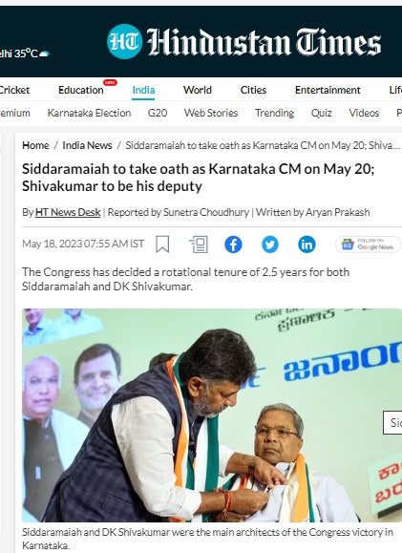Share the article on Twitter
This screenshot has height=553, width=402.
[270, 245]
